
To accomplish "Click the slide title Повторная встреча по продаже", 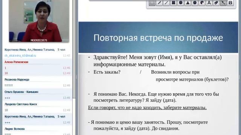I will [158, 38].
